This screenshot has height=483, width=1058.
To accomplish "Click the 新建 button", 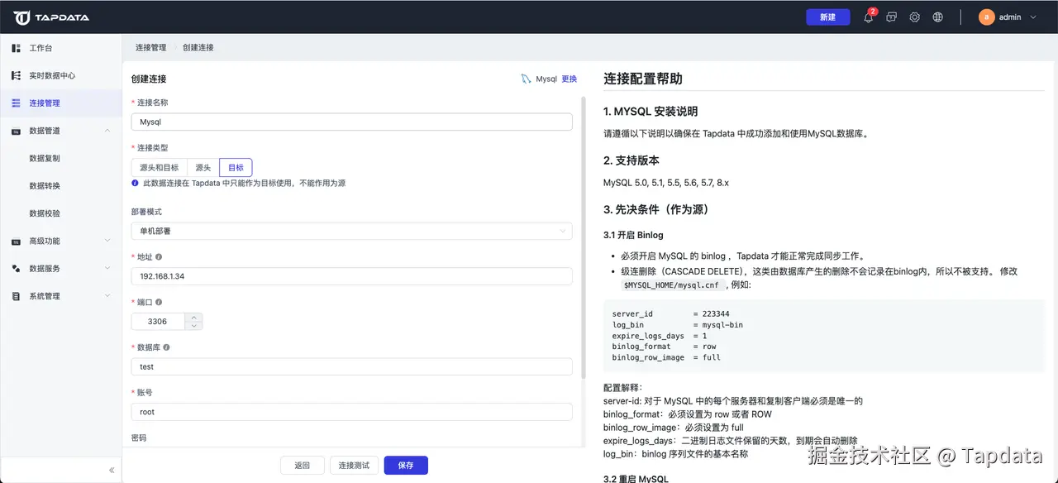I will pos(827,17).
